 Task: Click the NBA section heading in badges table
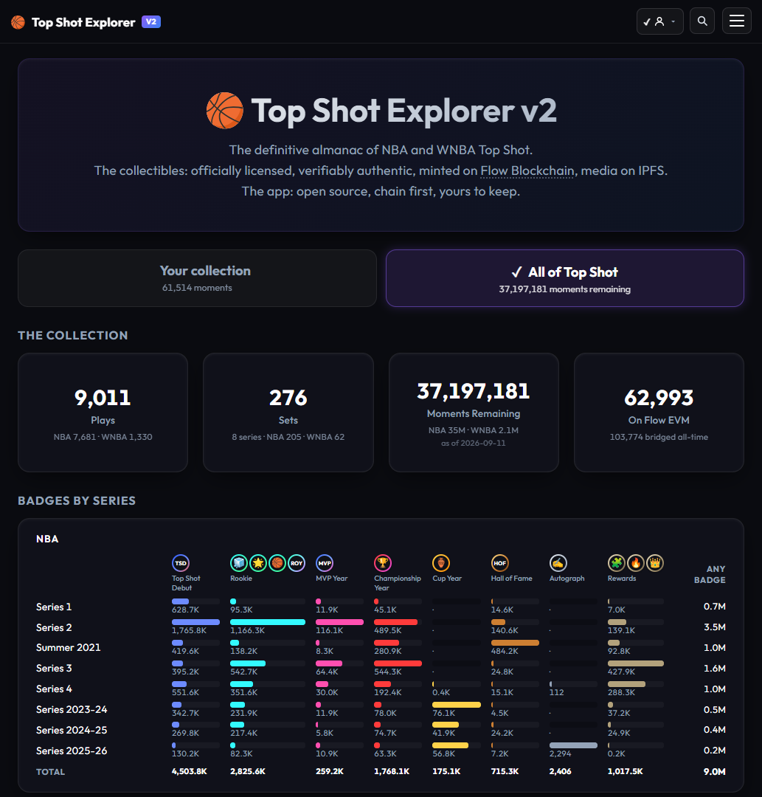tap(47, 539)
